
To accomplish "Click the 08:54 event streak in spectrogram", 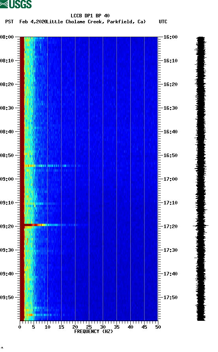I will pyautogui.click(x=53, y=166).
